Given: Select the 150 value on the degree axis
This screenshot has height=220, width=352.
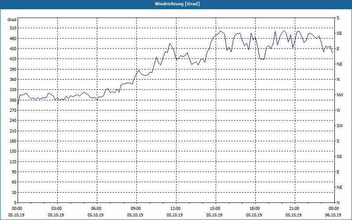Looking at the screenshot, I should (x=13, y=151).
